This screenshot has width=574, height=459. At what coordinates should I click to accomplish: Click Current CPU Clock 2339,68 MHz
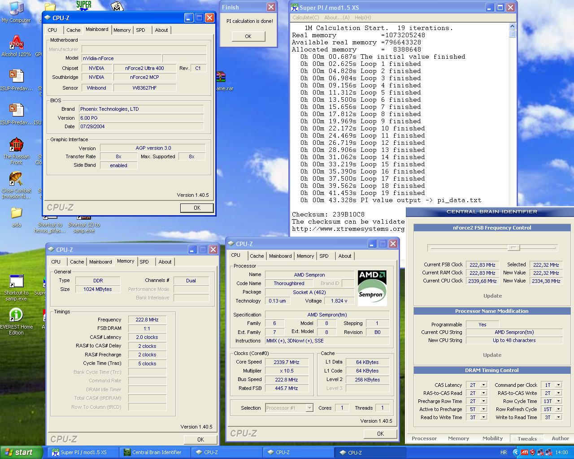[483, 281]
